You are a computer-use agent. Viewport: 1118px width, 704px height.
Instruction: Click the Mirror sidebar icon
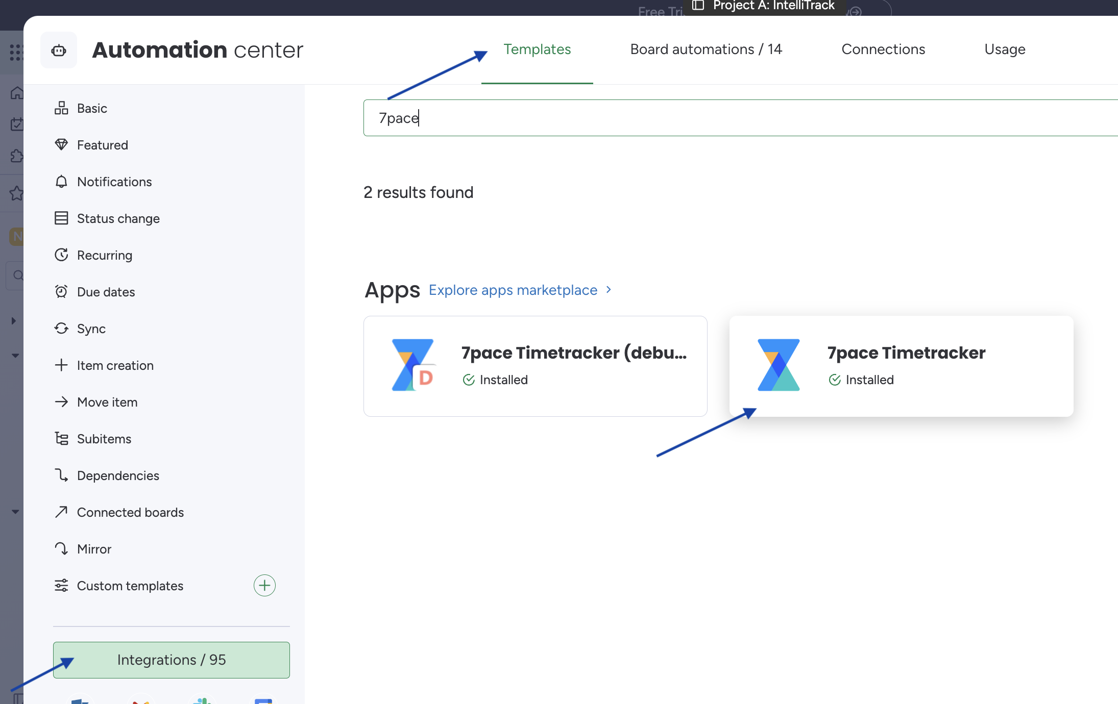[x=61, y=548]
